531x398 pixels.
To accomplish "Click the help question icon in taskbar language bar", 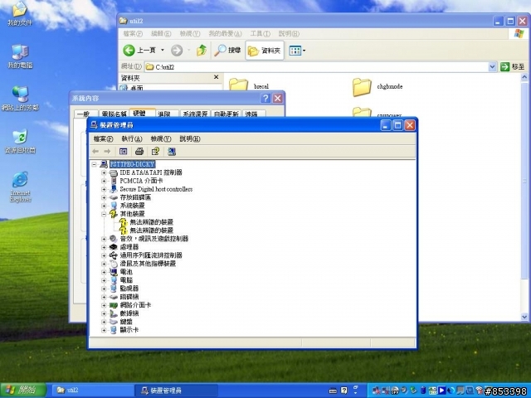I will click(344, 391).
